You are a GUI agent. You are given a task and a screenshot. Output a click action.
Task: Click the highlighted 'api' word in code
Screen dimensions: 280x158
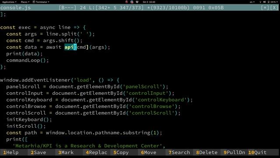click(69, 47)
